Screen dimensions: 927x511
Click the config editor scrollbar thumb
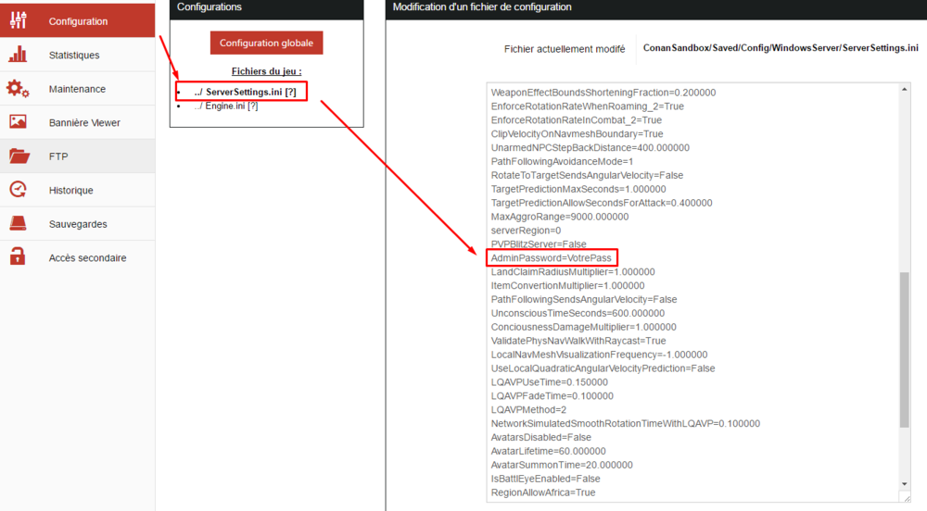tap(904, 350)
